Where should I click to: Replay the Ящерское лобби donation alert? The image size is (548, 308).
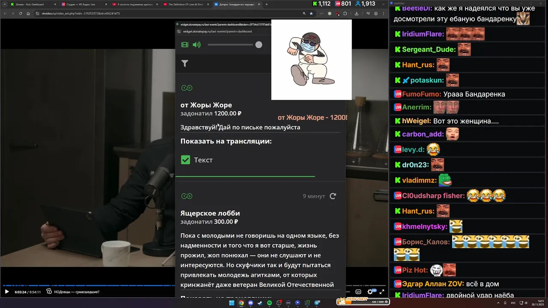333,196
